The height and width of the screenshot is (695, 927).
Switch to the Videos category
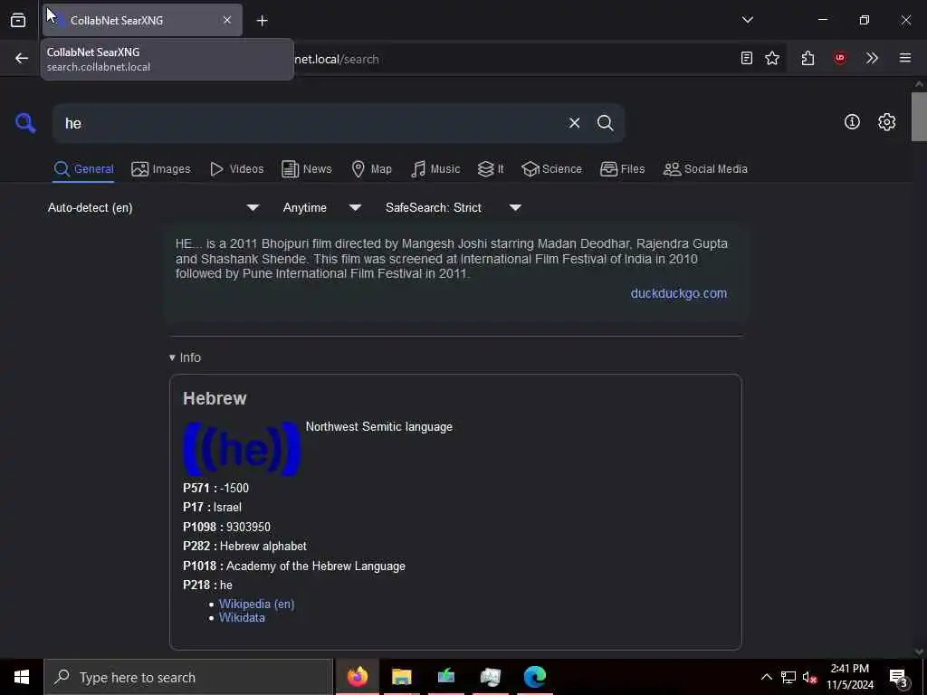(236, 169)
